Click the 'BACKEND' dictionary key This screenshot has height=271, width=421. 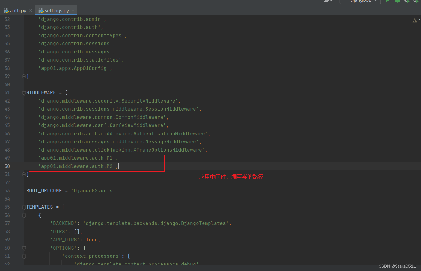63,223
